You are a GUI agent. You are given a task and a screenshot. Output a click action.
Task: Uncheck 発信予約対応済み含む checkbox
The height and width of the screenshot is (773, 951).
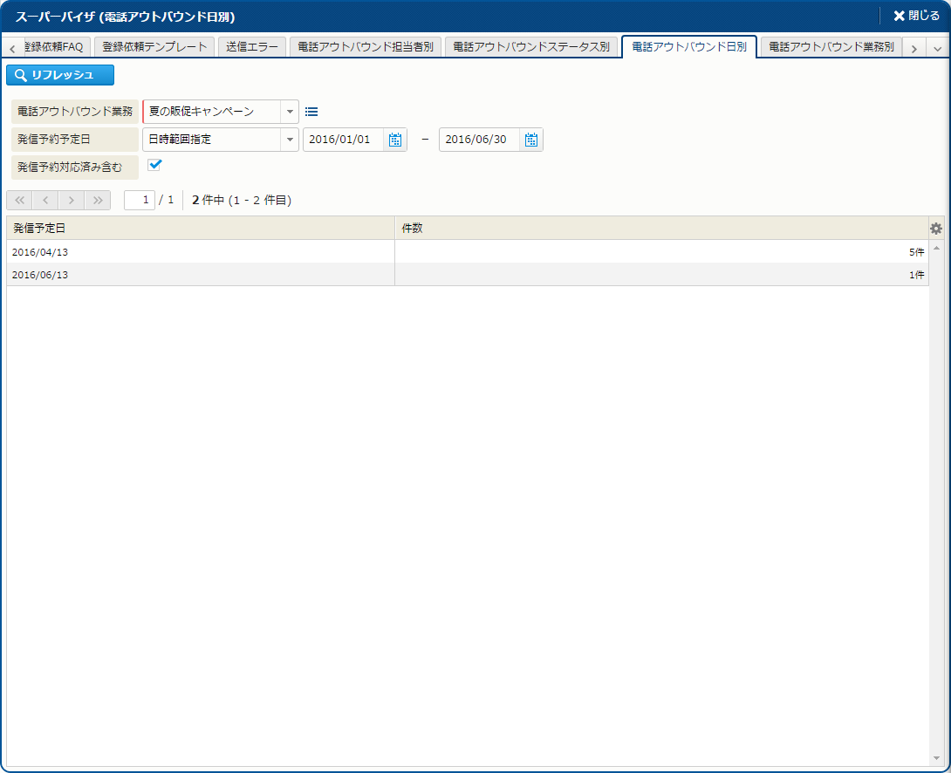[155, 164]
